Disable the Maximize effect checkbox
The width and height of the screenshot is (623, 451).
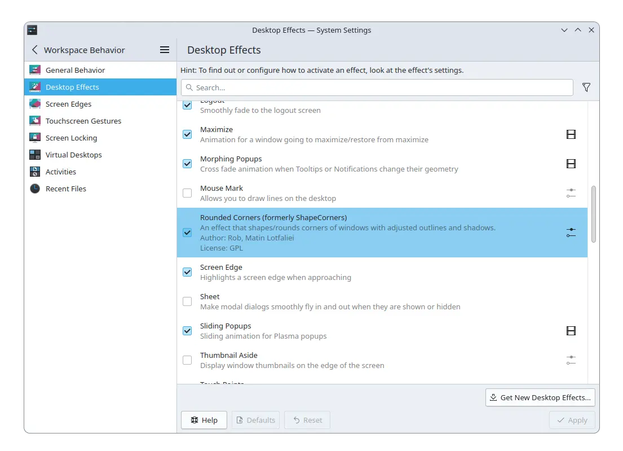pyautogui.click(x=187, y=134)
